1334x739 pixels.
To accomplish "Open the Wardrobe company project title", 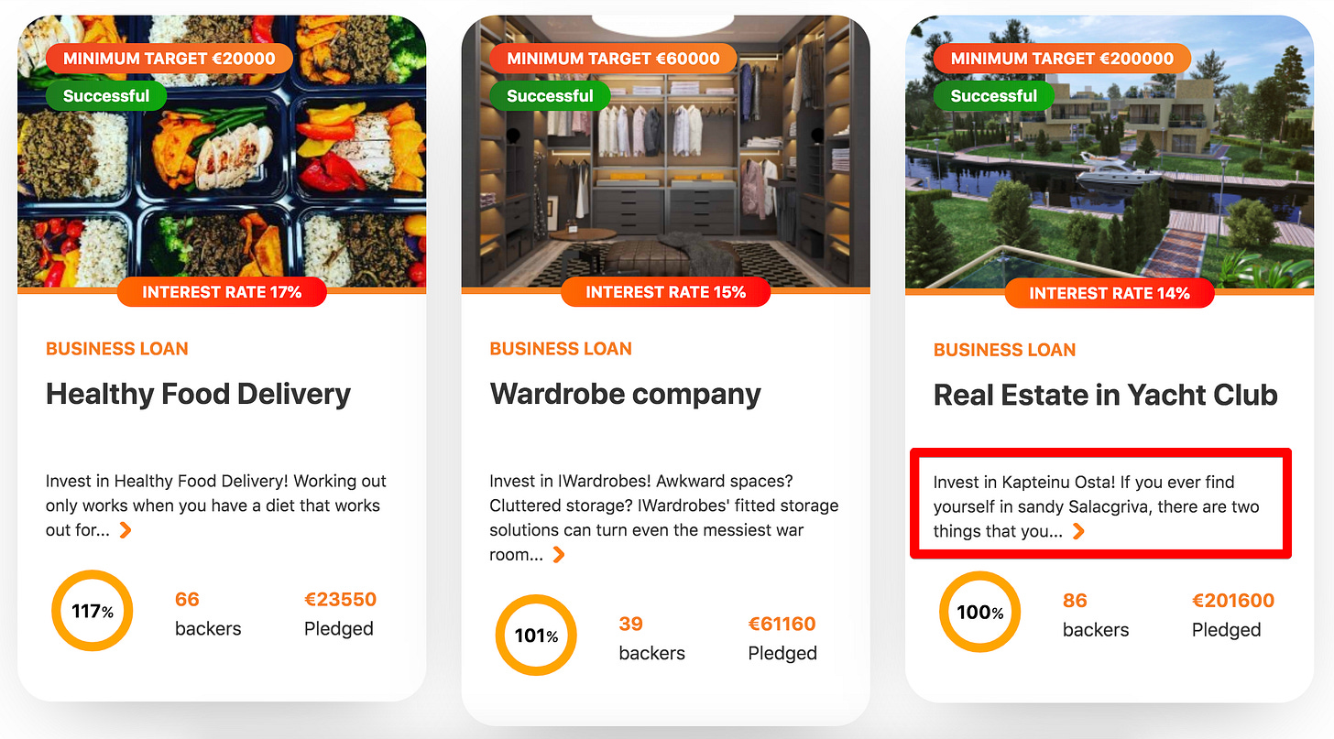I will (x=625, y=394).
